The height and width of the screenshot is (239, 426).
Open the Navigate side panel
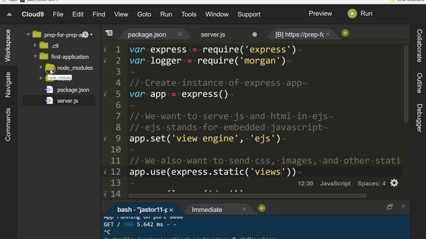tap(8, 84)
